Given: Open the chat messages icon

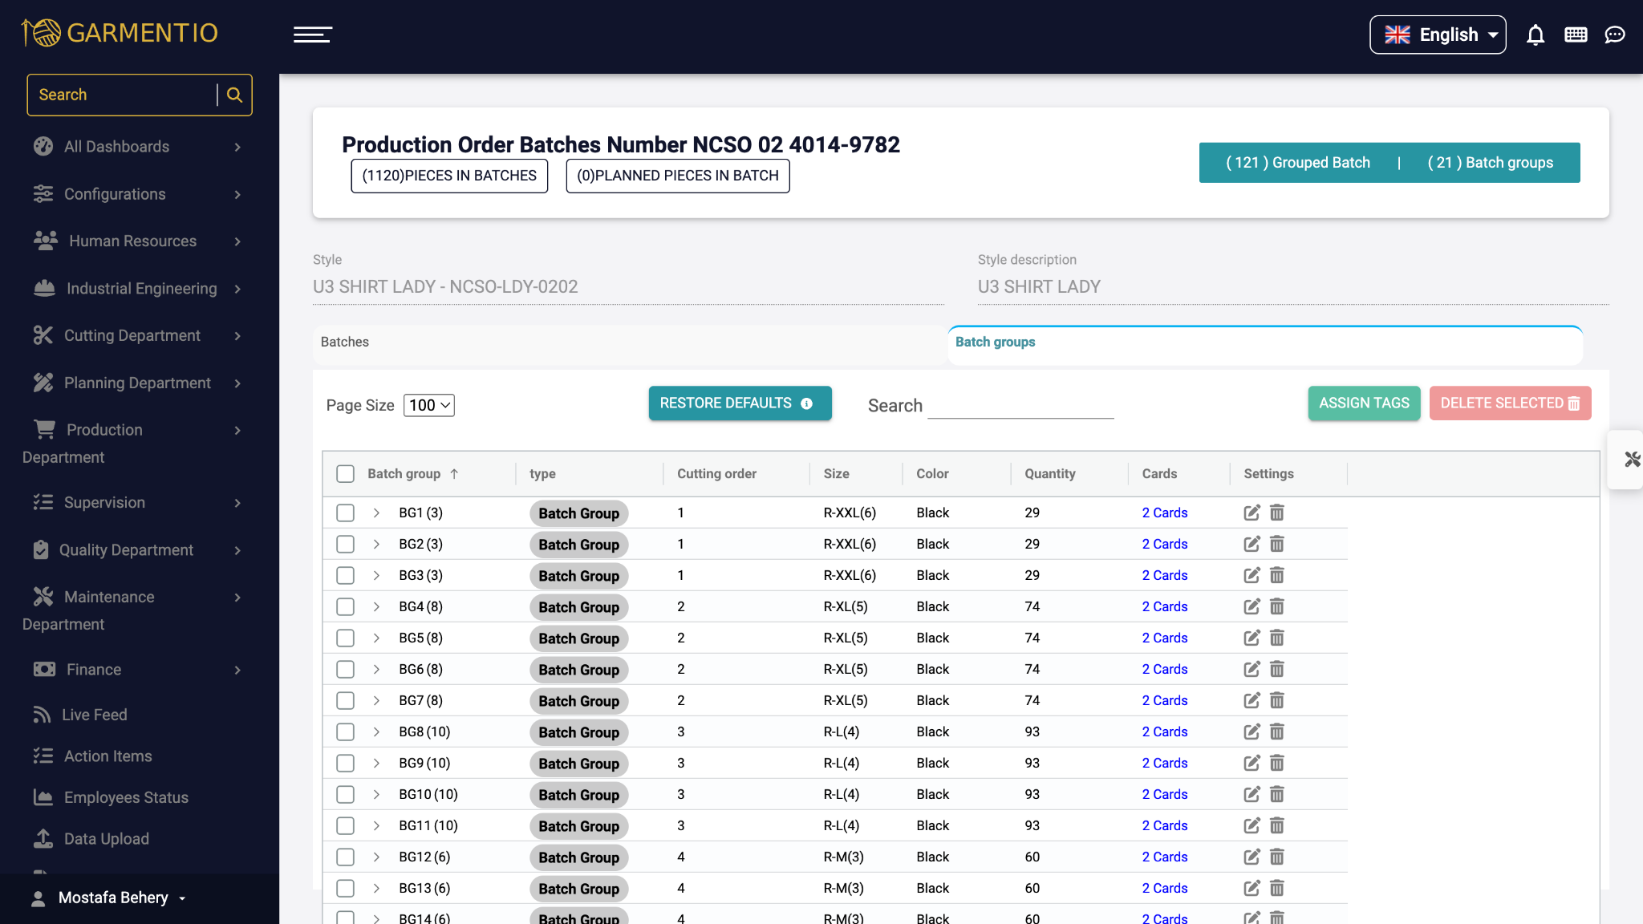Looking at the screenshot, I should point(1614,34).
